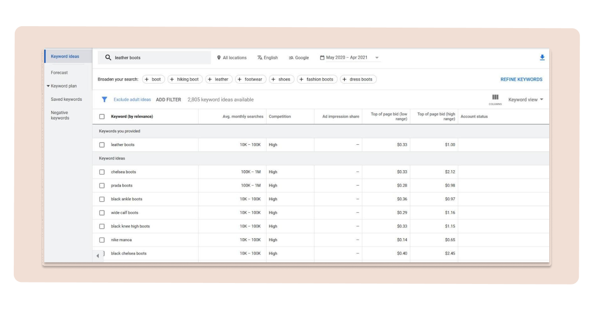
Task: Toggle the select-all keywords checkbox in header
Action: [x=102, y=117]
